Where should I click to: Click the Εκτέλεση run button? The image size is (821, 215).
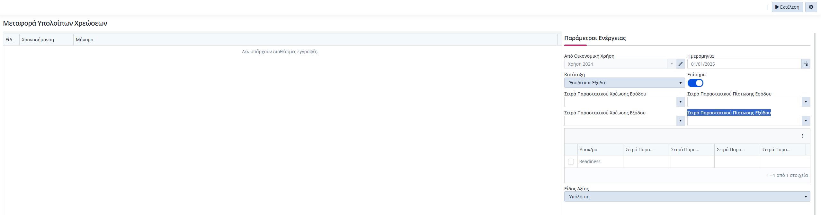[787, 7]
